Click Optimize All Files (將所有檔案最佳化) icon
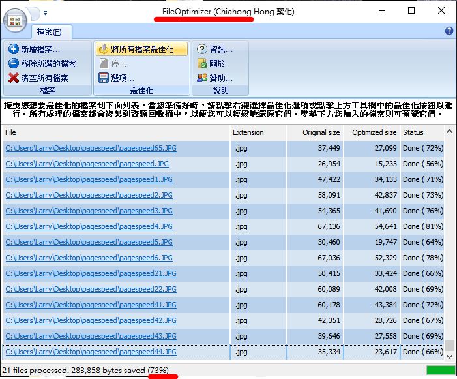The image size is (457, 379). click(103, 50)
